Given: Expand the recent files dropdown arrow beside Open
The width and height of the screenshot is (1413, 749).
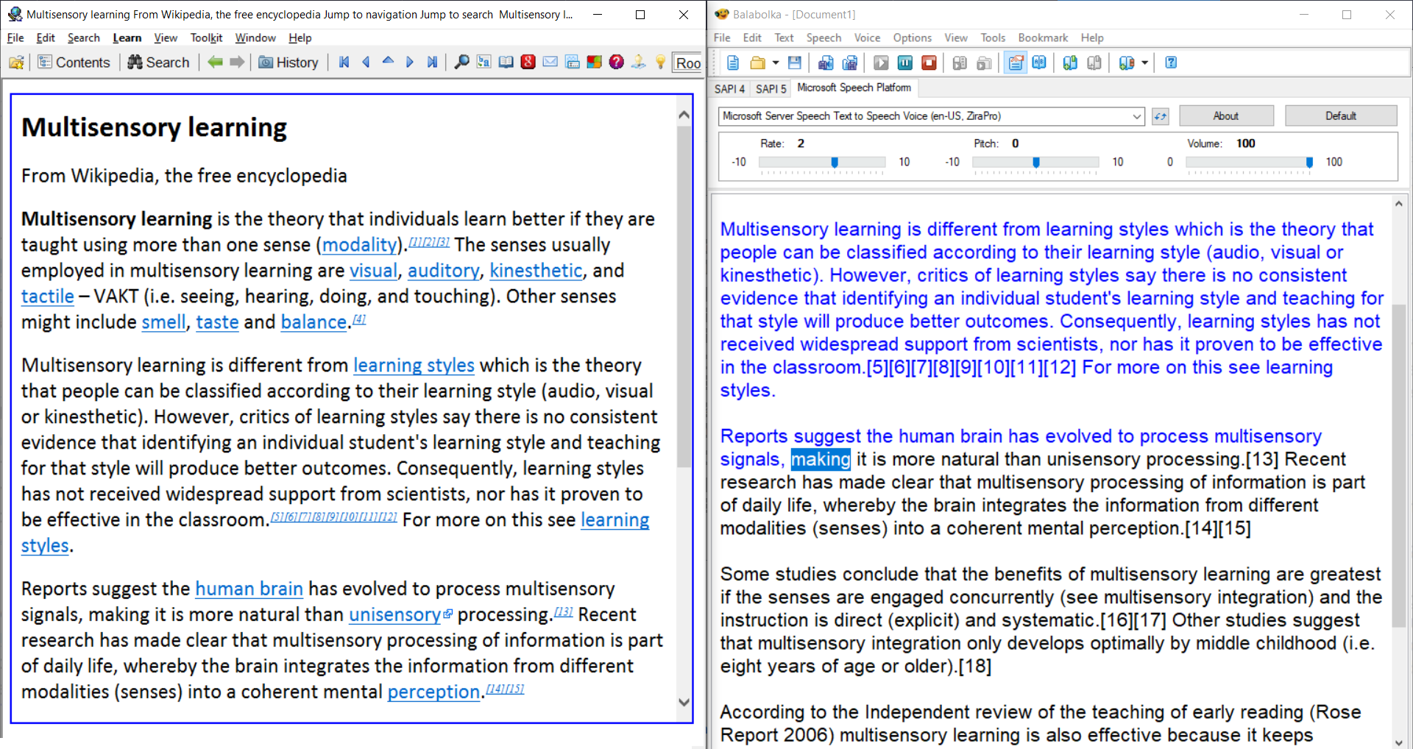Looking at the screenshot, I should 775,63.
